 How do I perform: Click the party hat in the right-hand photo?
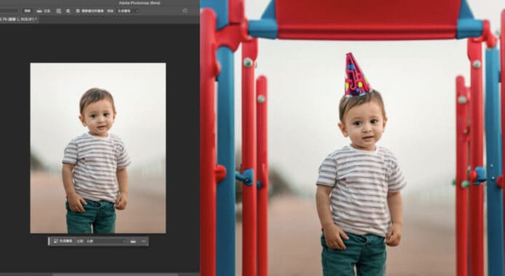point(357,75)
